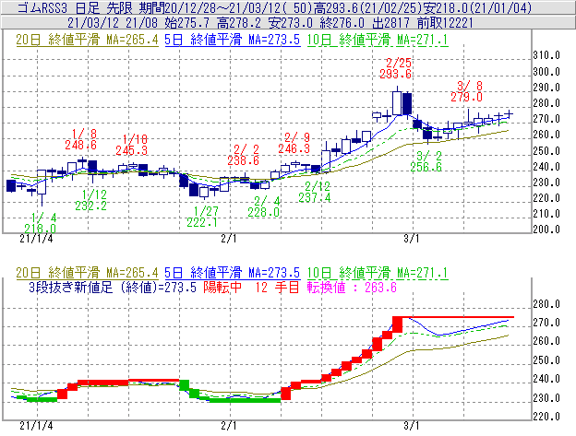
Task: Click the closing price '終276.0'
Action: coord(342,23)
